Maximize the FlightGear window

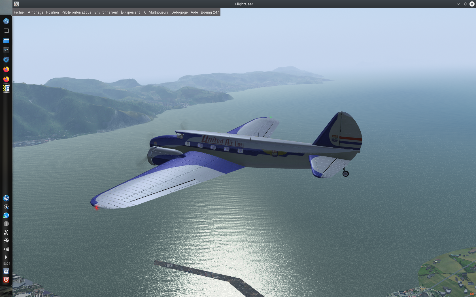tap(465, 4)
